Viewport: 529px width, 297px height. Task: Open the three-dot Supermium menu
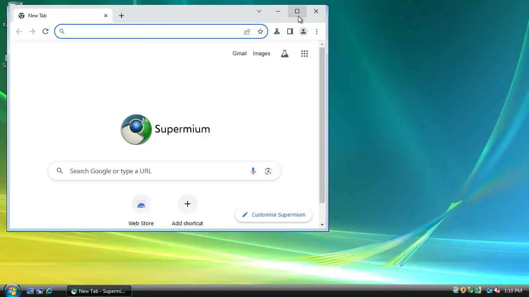[317, 31]
